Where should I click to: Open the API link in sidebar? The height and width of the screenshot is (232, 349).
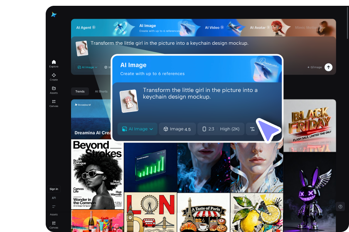pos(54,198)
